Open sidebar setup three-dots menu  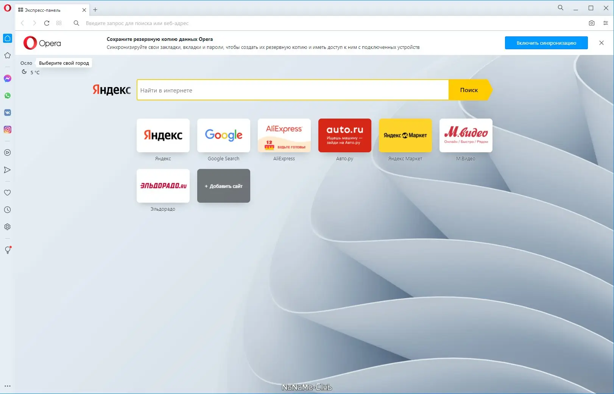8,386
